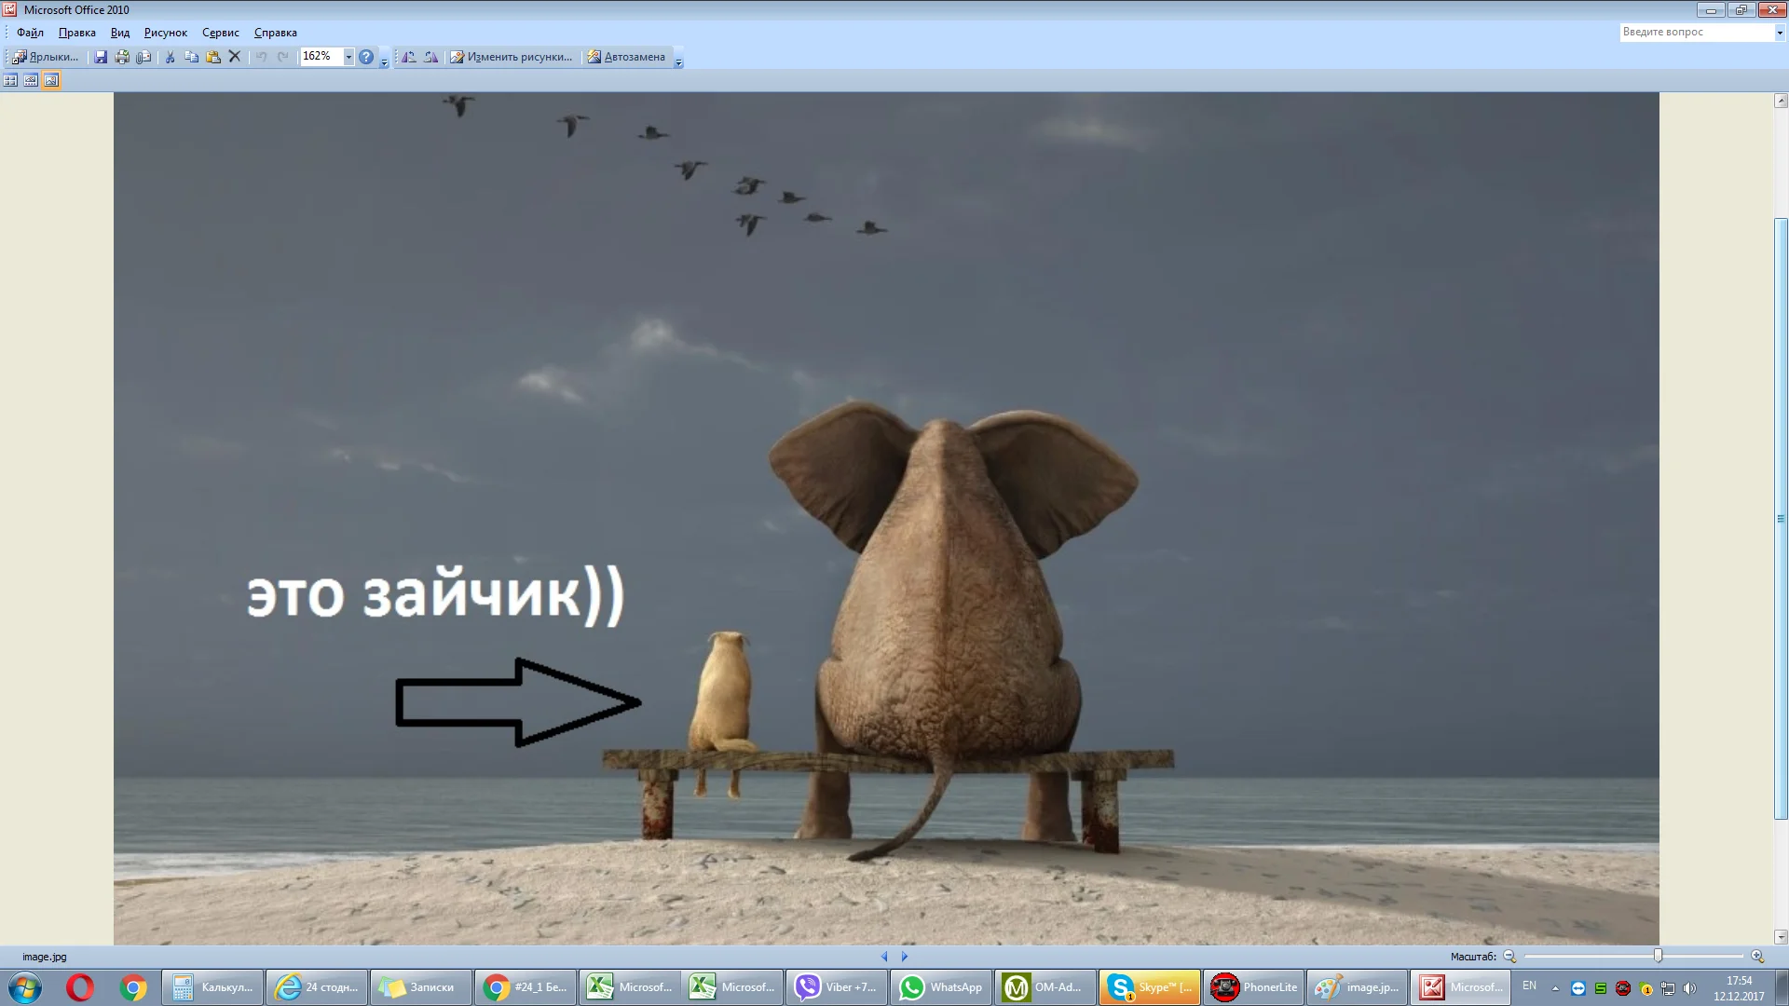The height and width of the screenshot is (1006, 1789).
Task: Click 'Изменить рисунки...' button
Action: pos(511,57)
